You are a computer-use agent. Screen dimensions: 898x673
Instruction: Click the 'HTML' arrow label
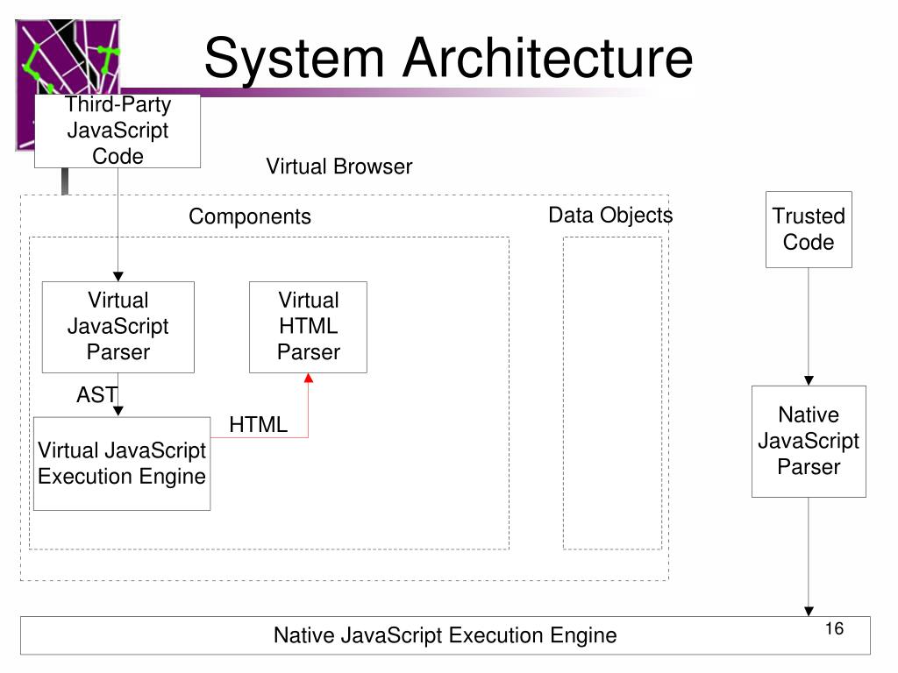(259, 425)
